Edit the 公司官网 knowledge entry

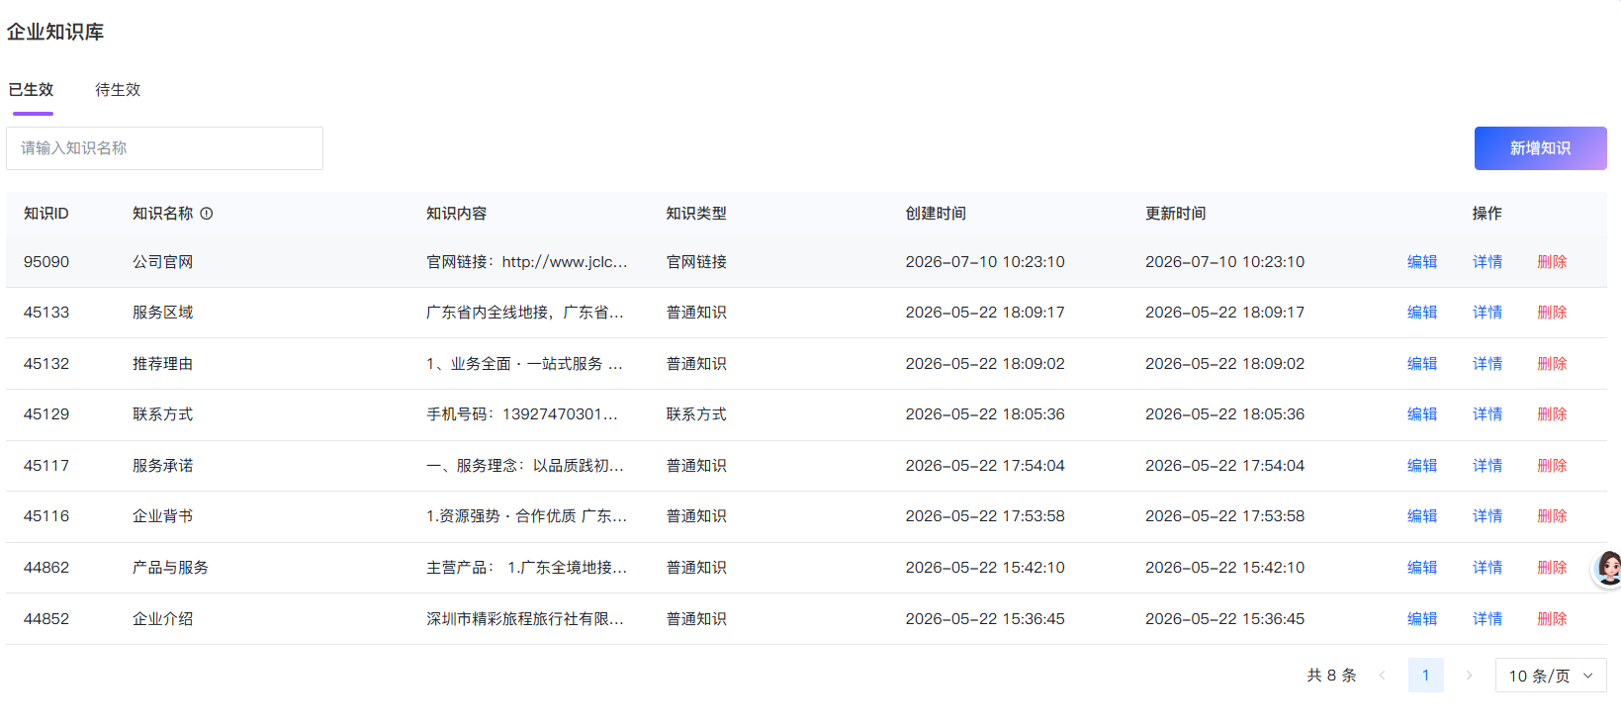(1422, 262)
